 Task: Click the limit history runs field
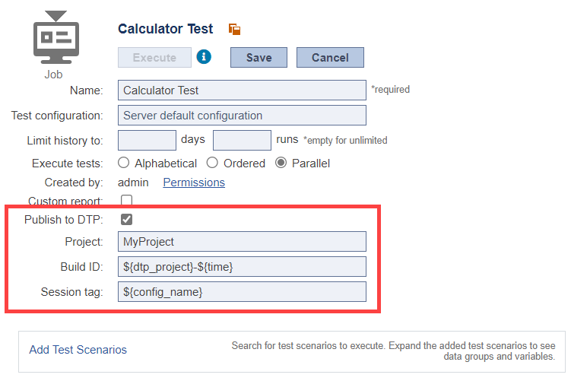(242, 140)
